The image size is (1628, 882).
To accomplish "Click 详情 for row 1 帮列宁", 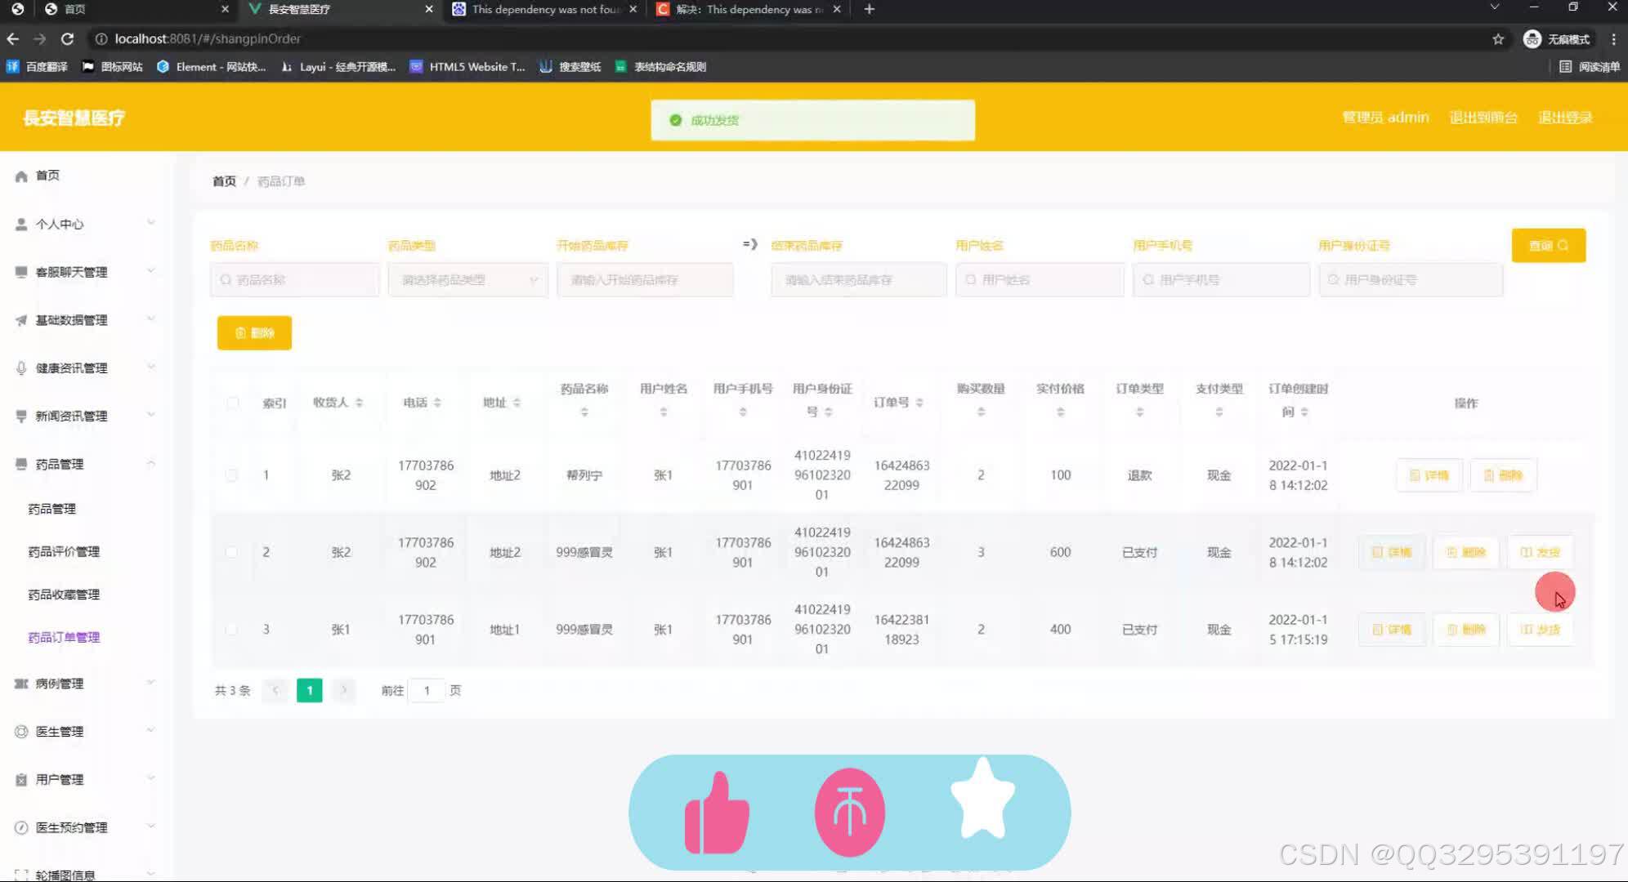I will tap(1429, 475).
